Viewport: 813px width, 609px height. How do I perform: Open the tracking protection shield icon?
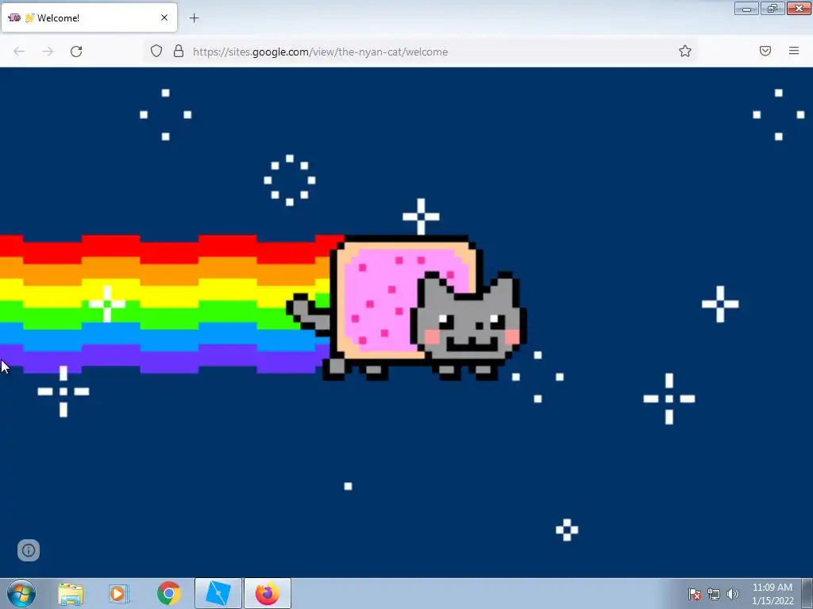point(156,51)
